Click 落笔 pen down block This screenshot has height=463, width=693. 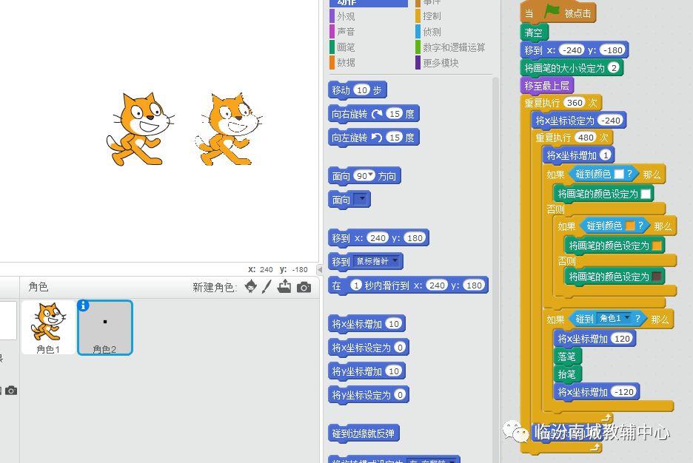pos(567,356)
